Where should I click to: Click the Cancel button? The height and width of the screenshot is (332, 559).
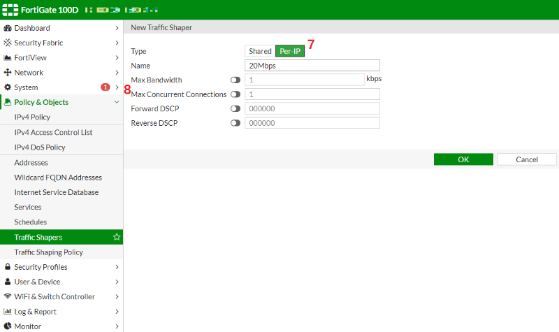526,159
